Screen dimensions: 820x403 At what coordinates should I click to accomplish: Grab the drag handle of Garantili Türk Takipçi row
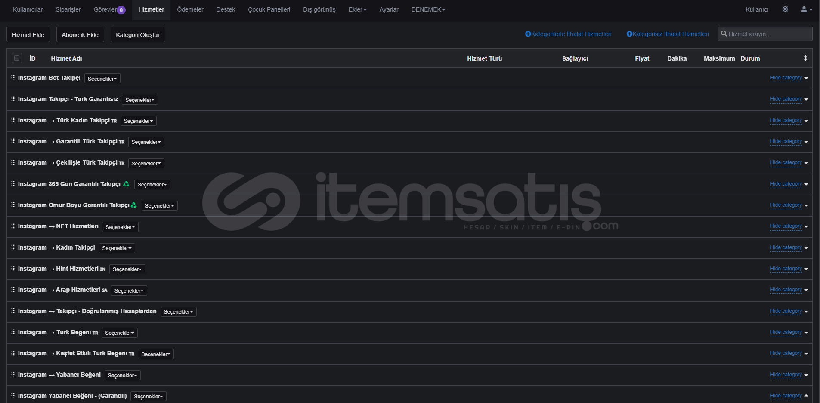13,141
